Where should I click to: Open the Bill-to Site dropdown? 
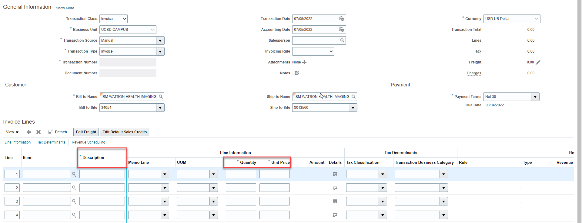tap(160, 108)
